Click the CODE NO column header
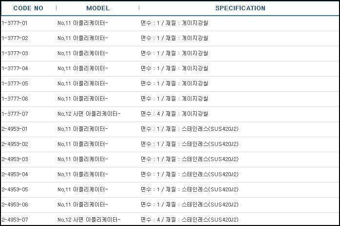Screen dimensions: 340x226 coord(28,8)
